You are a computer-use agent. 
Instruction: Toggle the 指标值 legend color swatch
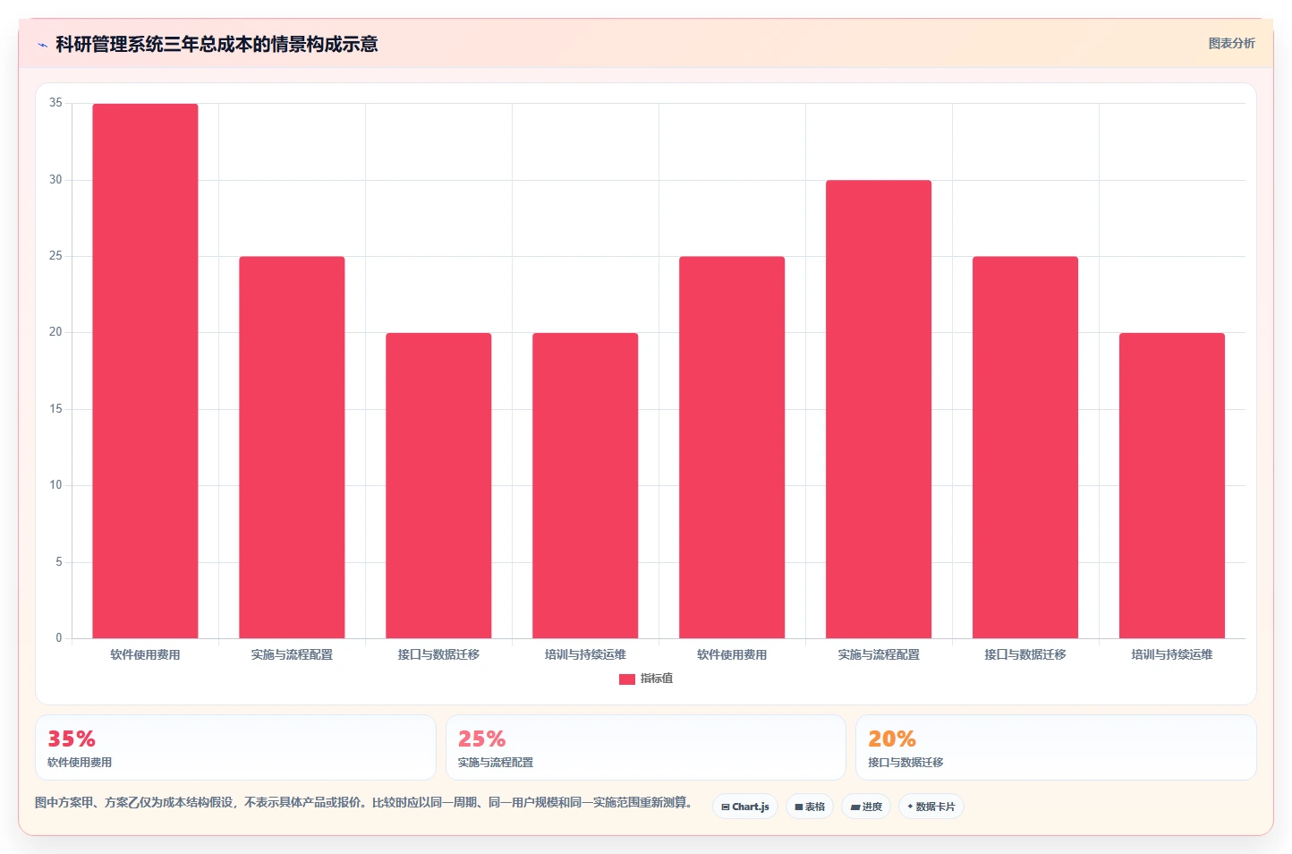click(626, 679)
